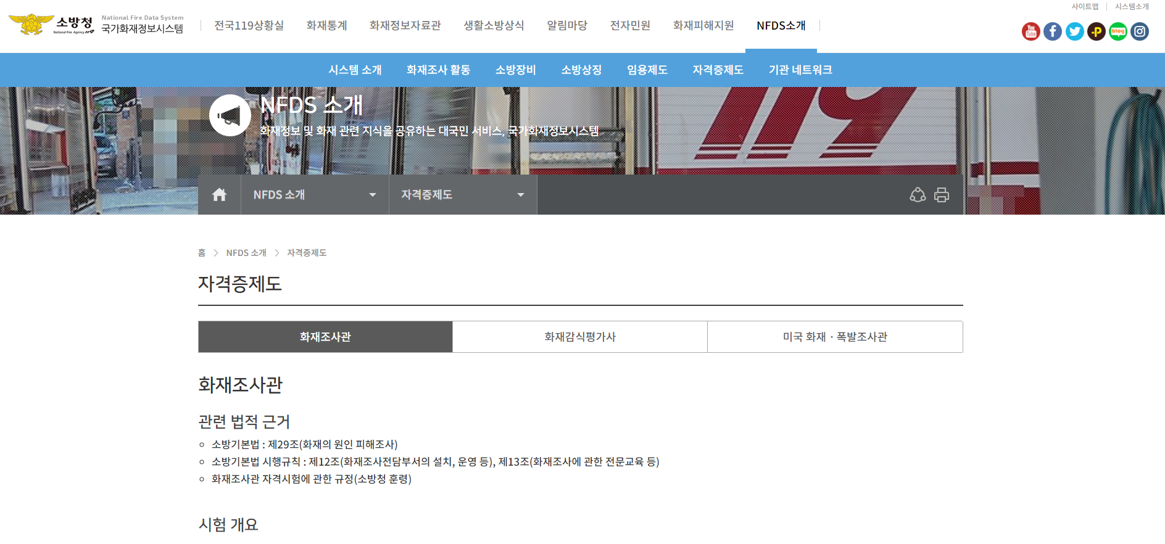Click NFDS 소개 breadcrumb link
The width and height of the screenshot is (1165, 544).
click(x=246, y=253)
